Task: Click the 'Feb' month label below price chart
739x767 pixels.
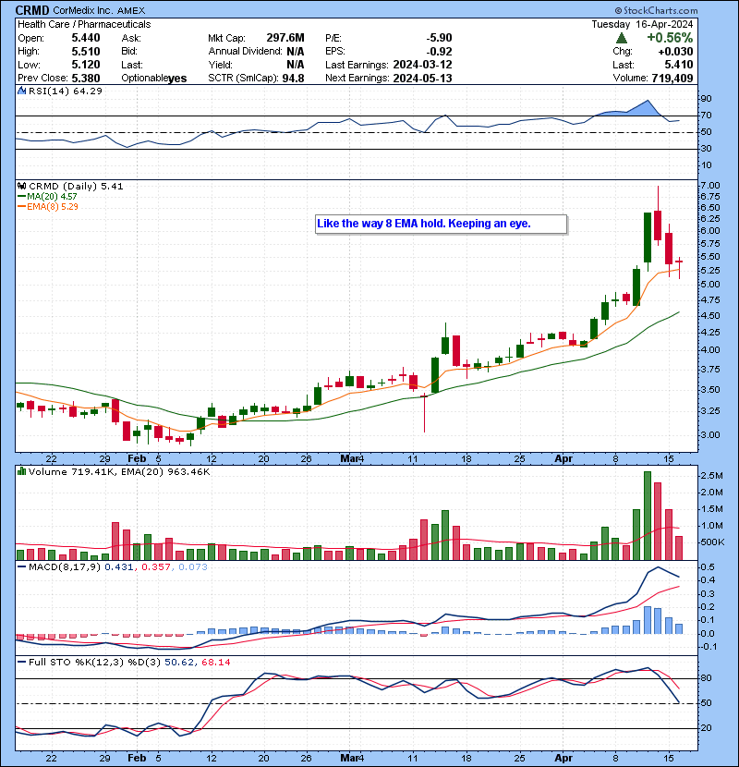Action: [x=137, y=459]
